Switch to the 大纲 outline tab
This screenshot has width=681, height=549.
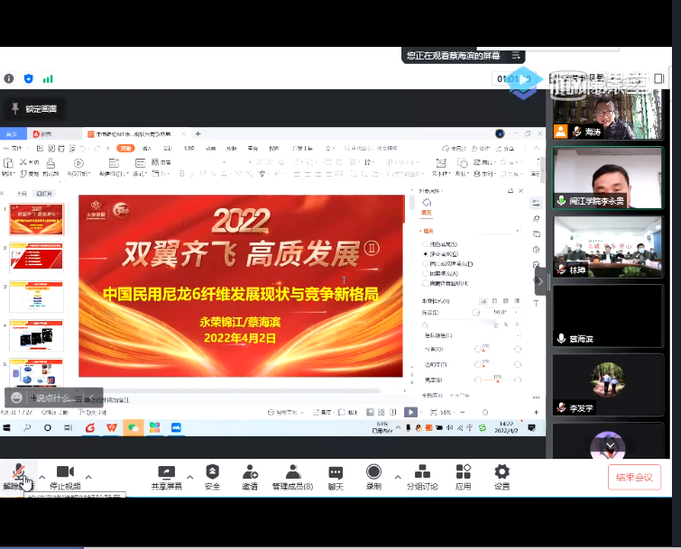[x=22, y=194]
